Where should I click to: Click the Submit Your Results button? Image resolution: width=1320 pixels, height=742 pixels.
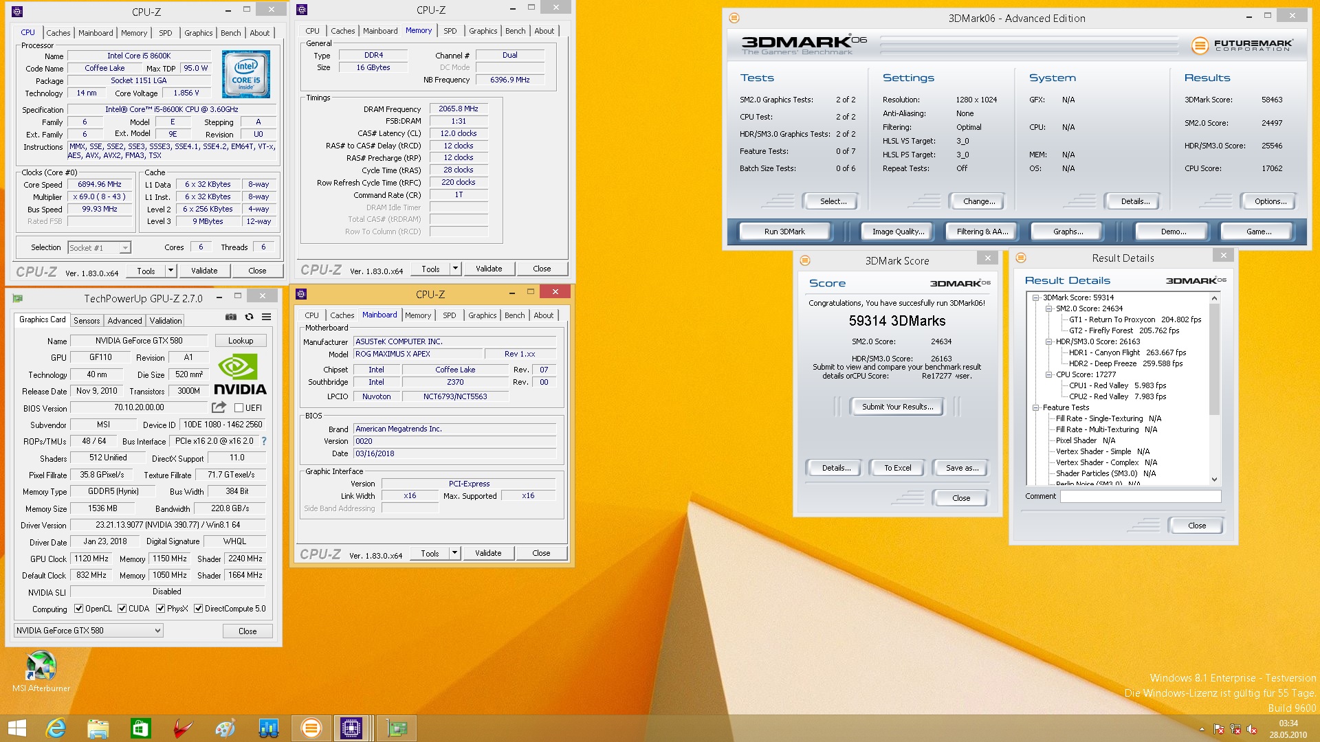tap(898, 407)
